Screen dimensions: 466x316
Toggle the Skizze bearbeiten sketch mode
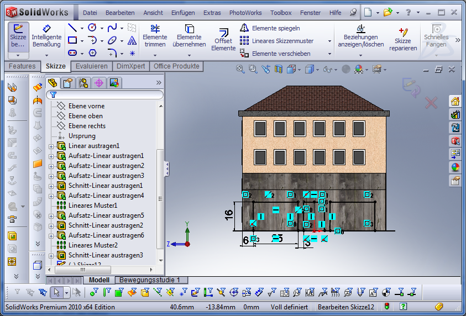(x=18, y=36)
